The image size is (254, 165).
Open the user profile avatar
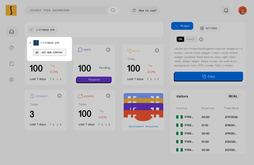(242, 10)
